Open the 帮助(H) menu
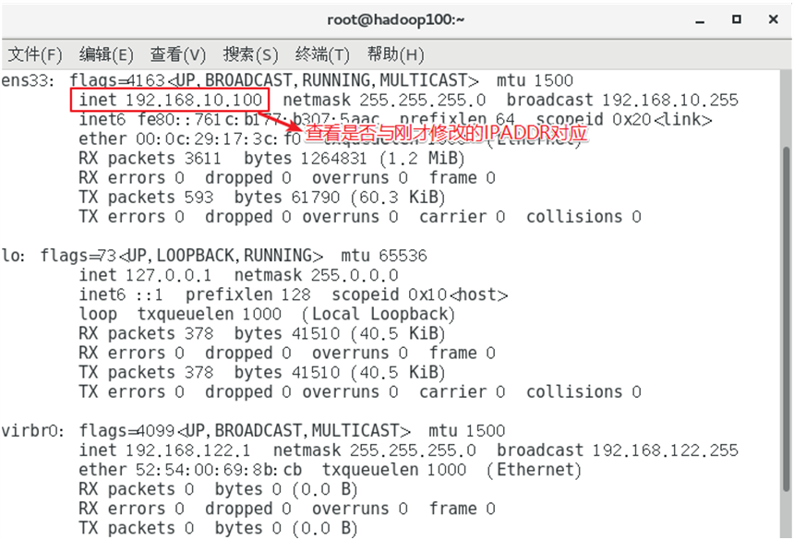The image size is (794, 540). 395,54
